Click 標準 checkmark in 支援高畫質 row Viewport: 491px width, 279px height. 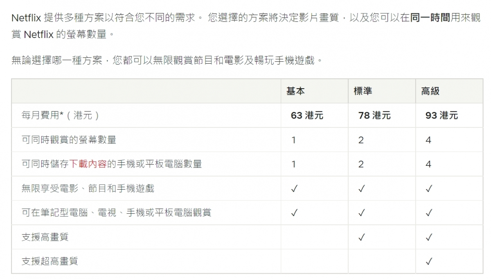[361, 237]
